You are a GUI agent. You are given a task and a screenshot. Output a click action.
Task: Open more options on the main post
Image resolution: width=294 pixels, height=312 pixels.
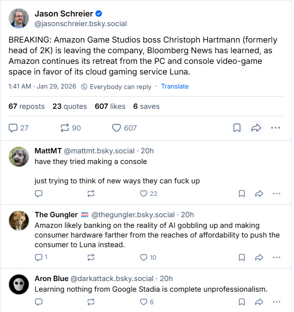coord(276,128)
